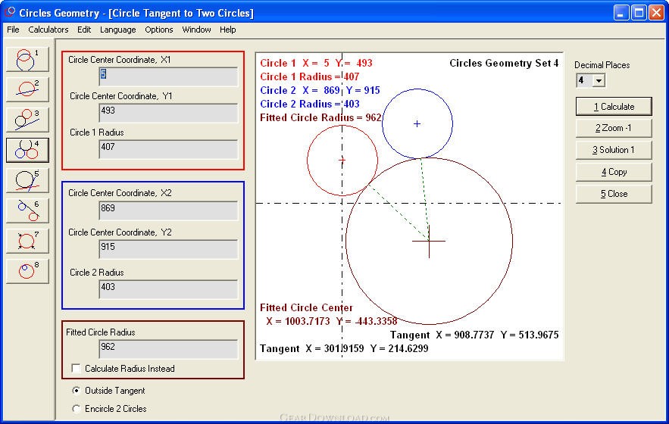
Task: Click the 'Circle 2 Radius = 403' plot text
Action: point(310,104)
